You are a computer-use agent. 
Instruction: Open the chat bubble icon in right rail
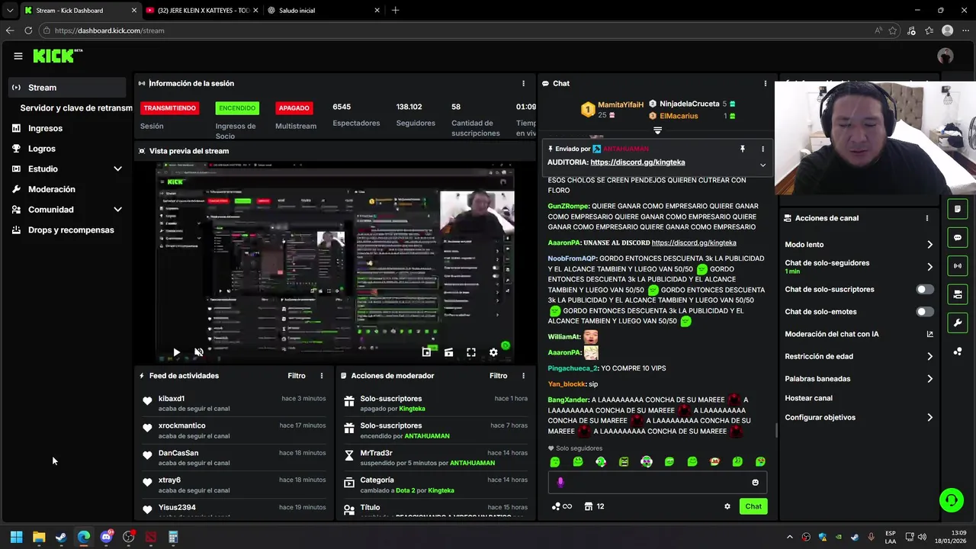click(x=958, y=237)
